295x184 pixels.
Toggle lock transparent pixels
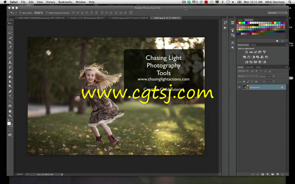[x=244, y=82]
